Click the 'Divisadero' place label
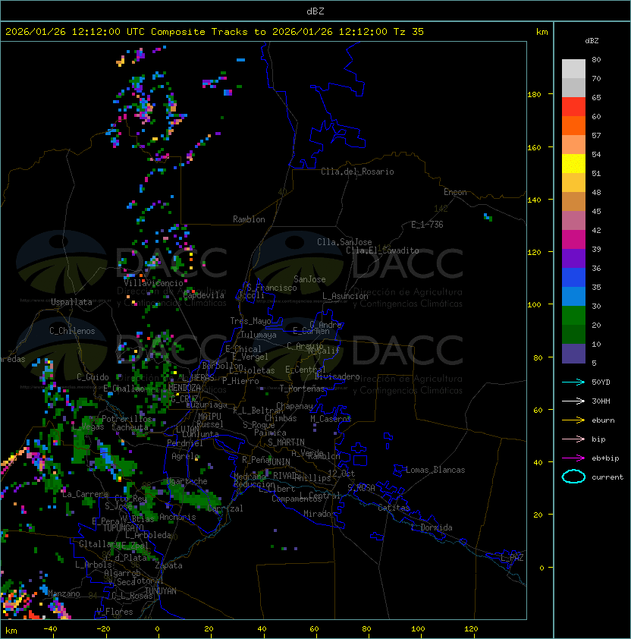Screen dimensions: 631x639 pos(337,376)
